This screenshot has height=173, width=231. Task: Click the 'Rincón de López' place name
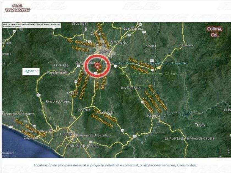pos(59,101)
